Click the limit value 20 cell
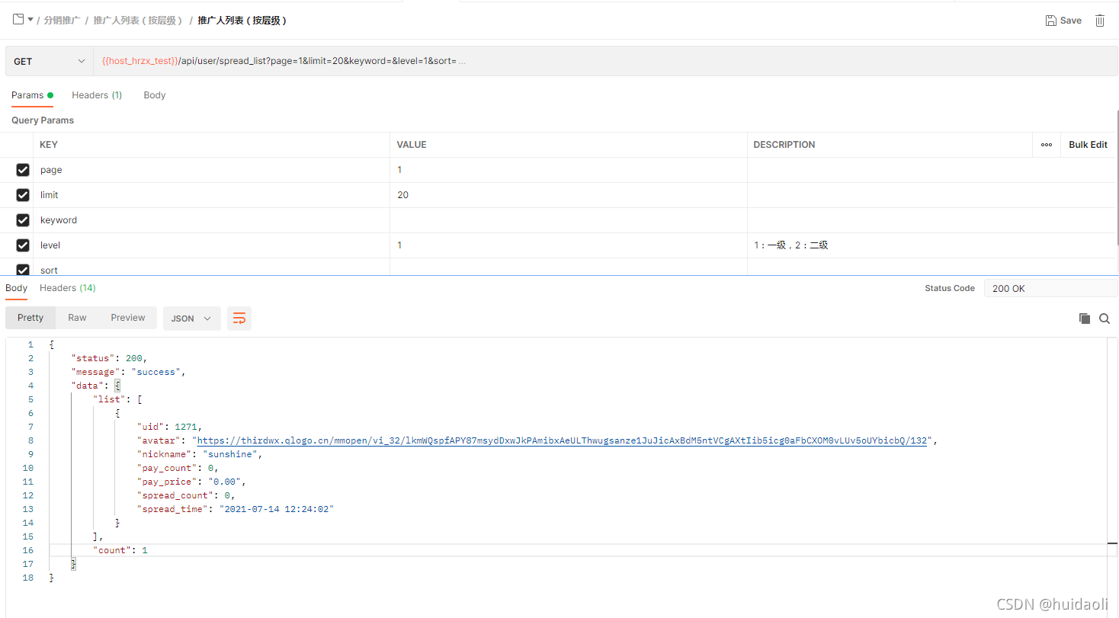This screenshot has width=1119, height=618. tap(569, 195)
